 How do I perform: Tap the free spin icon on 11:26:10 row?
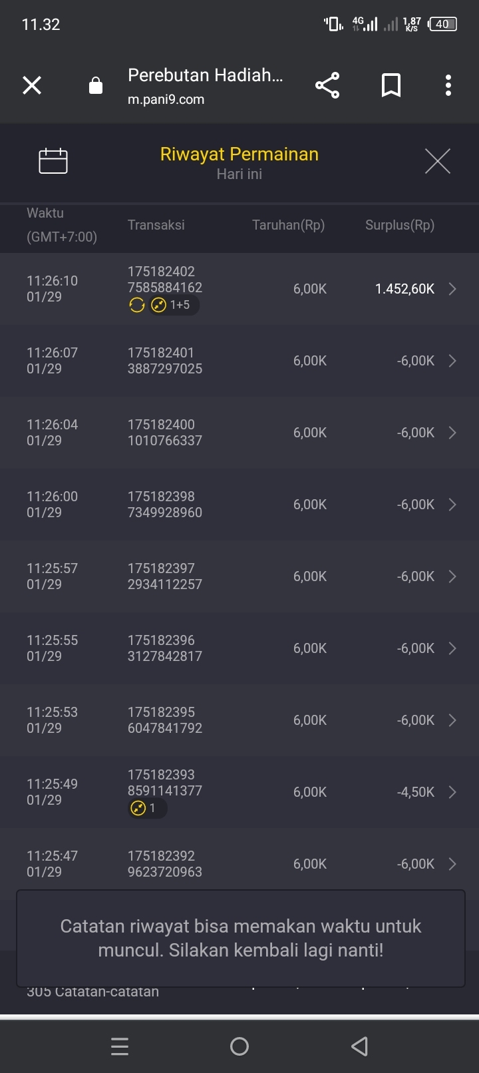point(137,306)
